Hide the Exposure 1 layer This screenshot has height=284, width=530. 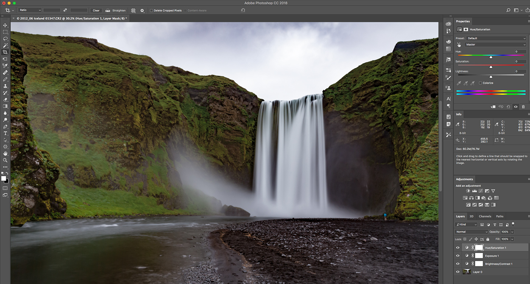457,256
